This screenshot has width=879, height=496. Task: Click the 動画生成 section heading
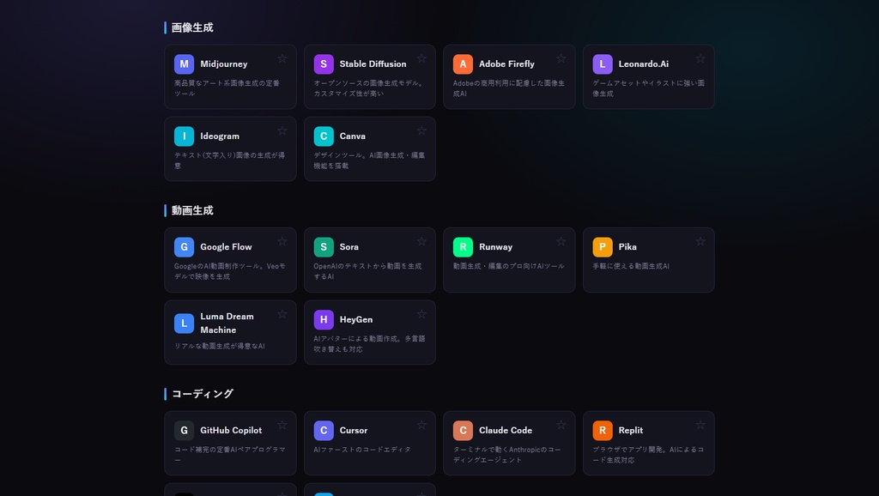[x=192, y=211]
